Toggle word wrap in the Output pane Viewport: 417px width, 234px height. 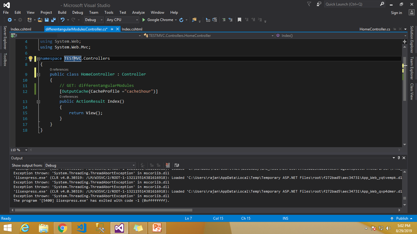(176, 165)
